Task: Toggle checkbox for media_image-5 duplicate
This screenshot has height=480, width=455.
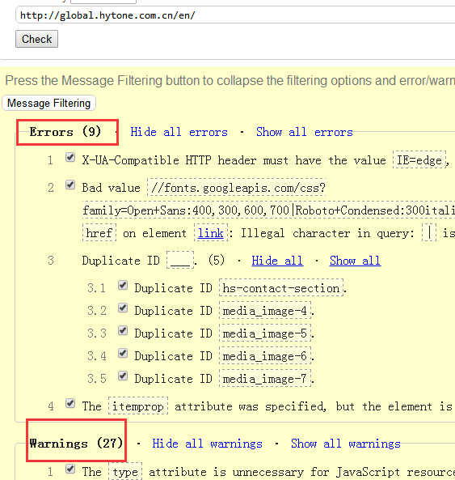Action: coord(123,330)
